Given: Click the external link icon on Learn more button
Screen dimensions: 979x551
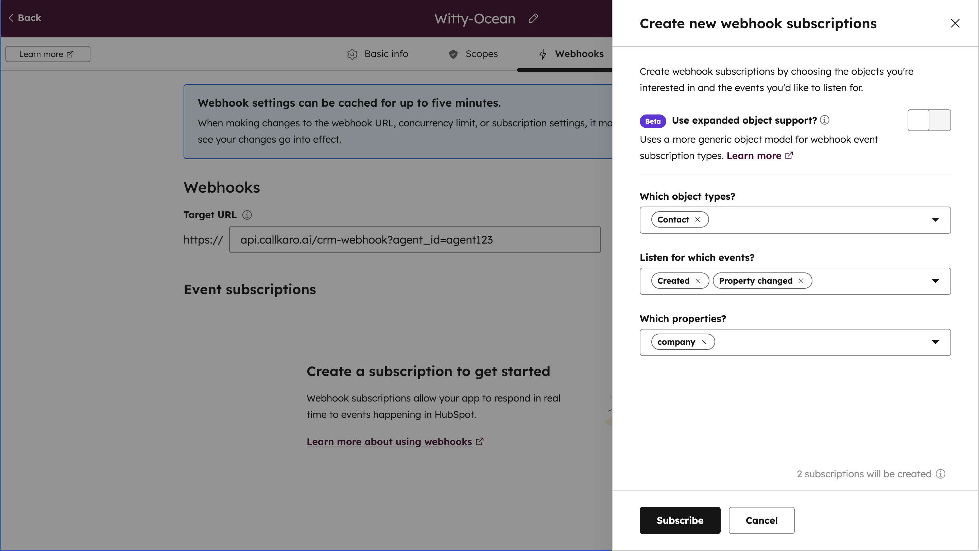Looking at the screenshot, I should pyautogui.click(x=70, y=54).
